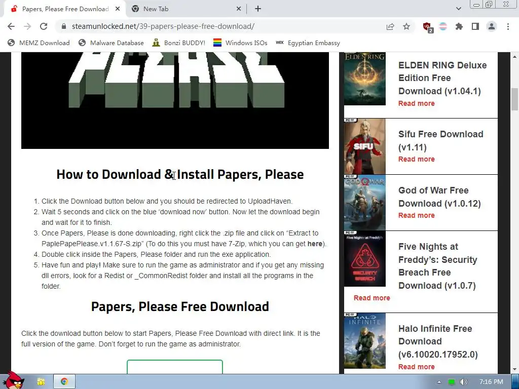
Task: Click Read more under Five Nights at Freddy's
Action: (372, 298)
